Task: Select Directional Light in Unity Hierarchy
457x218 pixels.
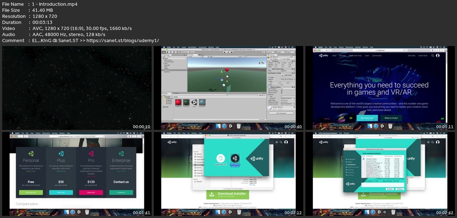Action: [x=169, y=62]
